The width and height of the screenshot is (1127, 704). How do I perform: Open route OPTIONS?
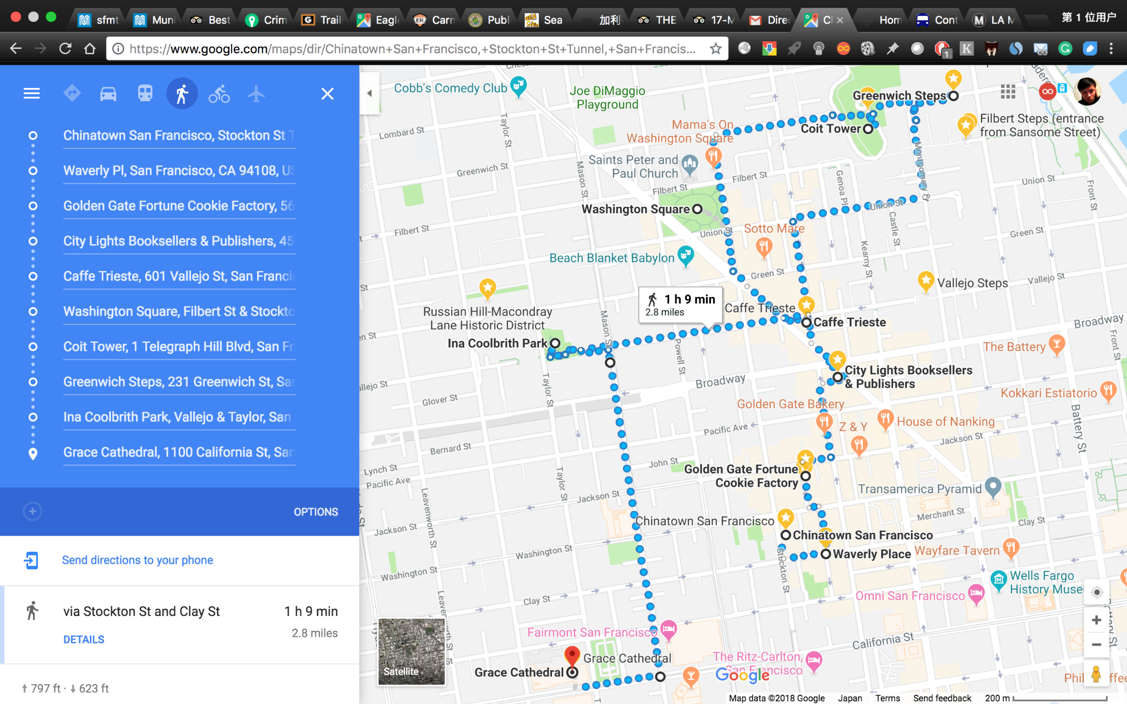coord(316,512)
